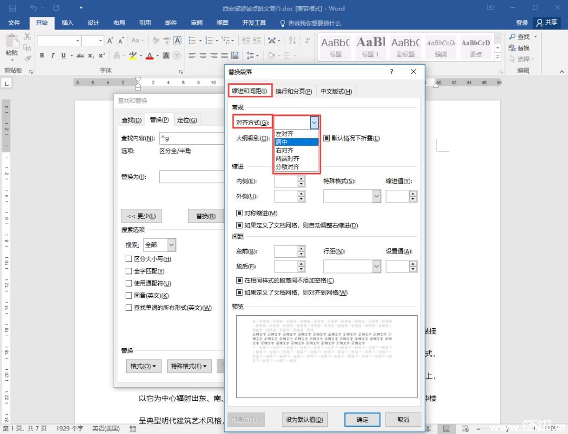Toggle 查找单词的所有形式 checkbox
This screenshot has height=434, width=568.
[129, 308]
